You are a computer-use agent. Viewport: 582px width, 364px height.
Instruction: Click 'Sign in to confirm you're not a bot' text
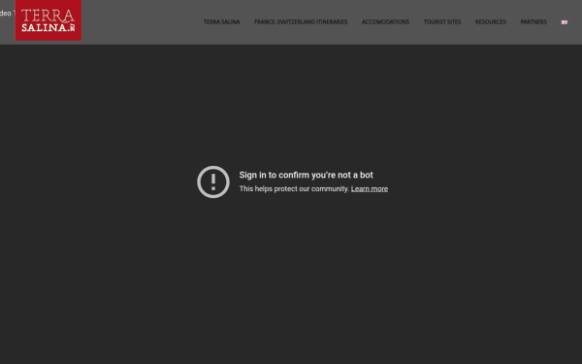point(306,175)
